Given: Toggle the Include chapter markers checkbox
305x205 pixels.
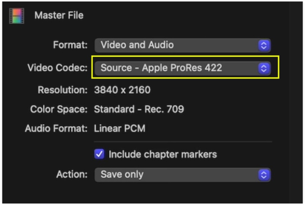Looking at the screenshot, I should point(99,154).
